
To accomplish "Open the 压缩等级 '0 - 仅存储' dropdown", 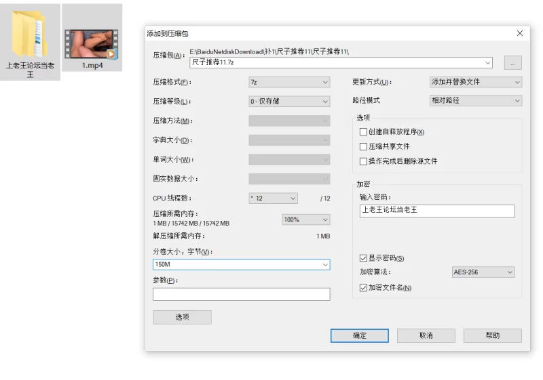I will tap(289, 101).
